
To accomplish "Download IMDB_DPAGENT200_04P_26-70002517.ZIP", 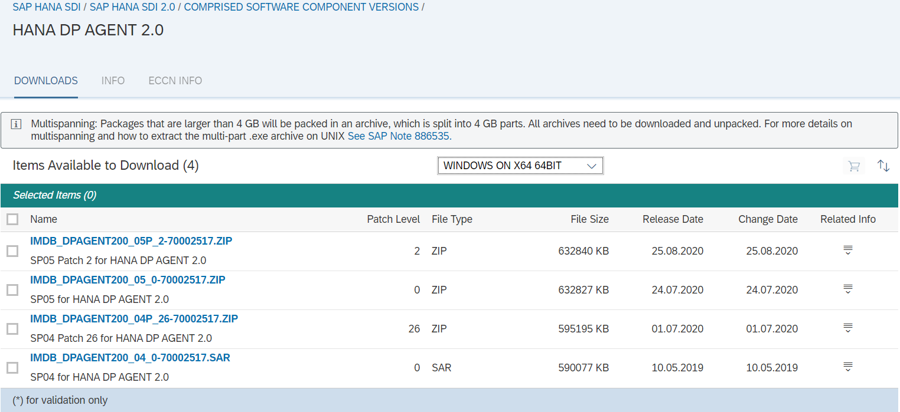I will [134, 318].
